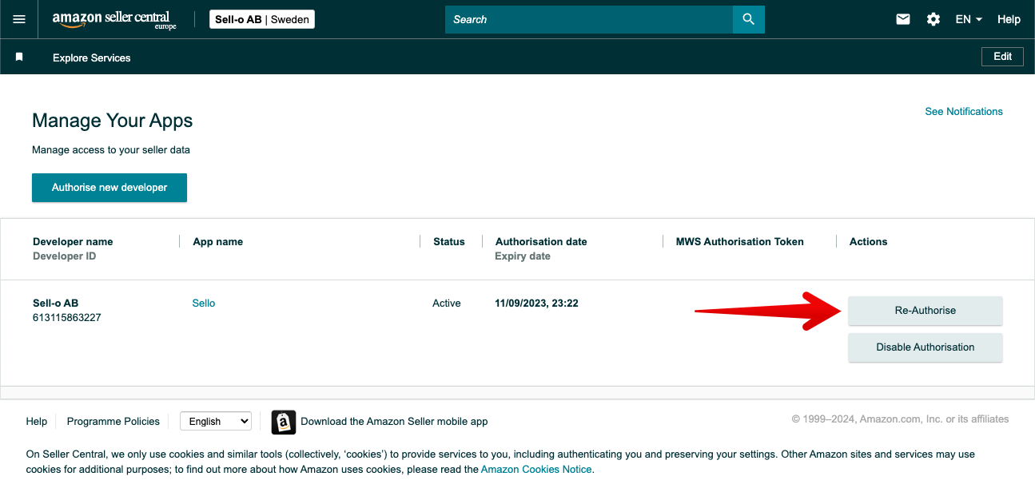Click Authorise new developer button
This screenshot has width=1035, height=496.
click(109, 188)
